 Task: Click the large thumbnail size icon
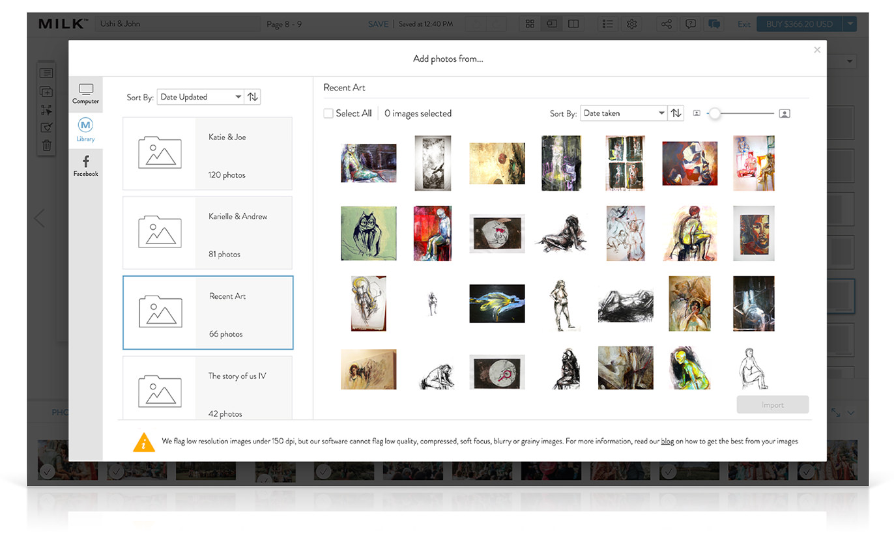785,113
